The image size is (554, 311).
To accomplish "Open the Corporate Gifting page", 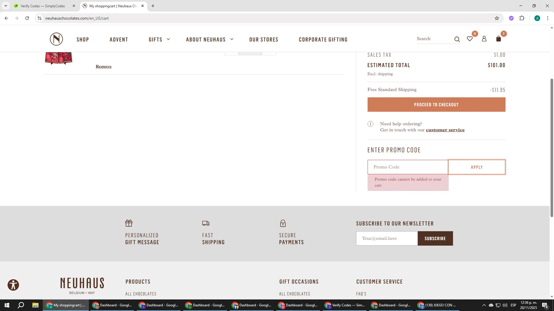I will 323,39.
